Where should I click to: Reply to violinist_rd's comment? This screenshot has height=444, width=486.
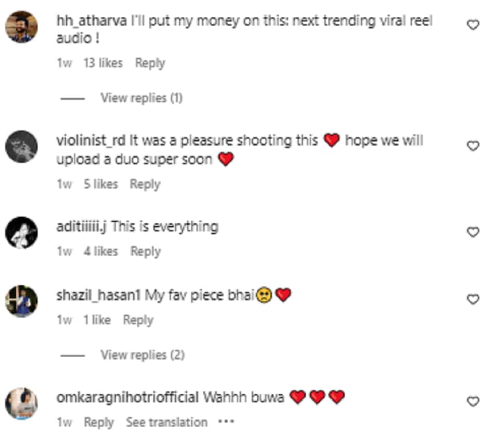[145, 184]
